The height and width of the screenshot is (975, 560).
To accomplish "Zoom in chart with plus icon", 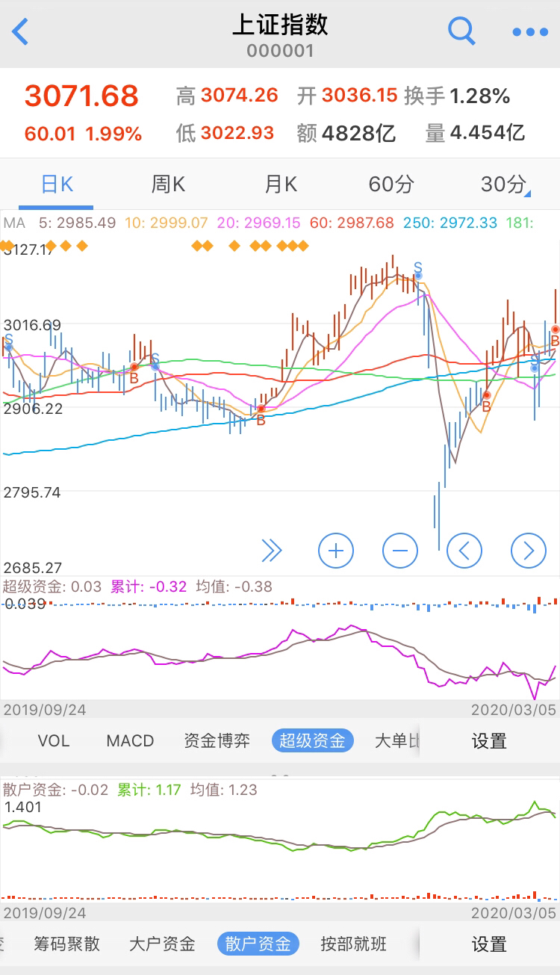I will tap(335, 551).
